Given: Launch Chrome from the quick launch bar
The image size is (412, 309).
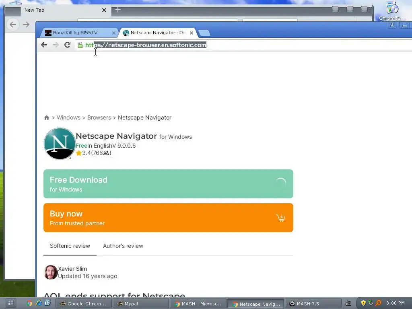Looking at the screenshot, I should (x=29, y=303).
